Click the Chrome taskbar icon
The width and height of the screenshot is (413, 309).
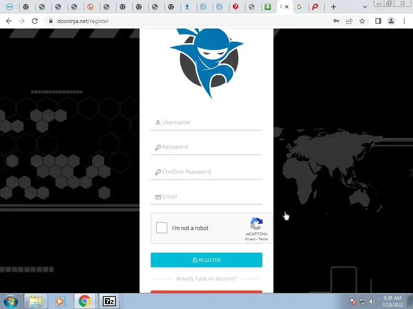85,301
